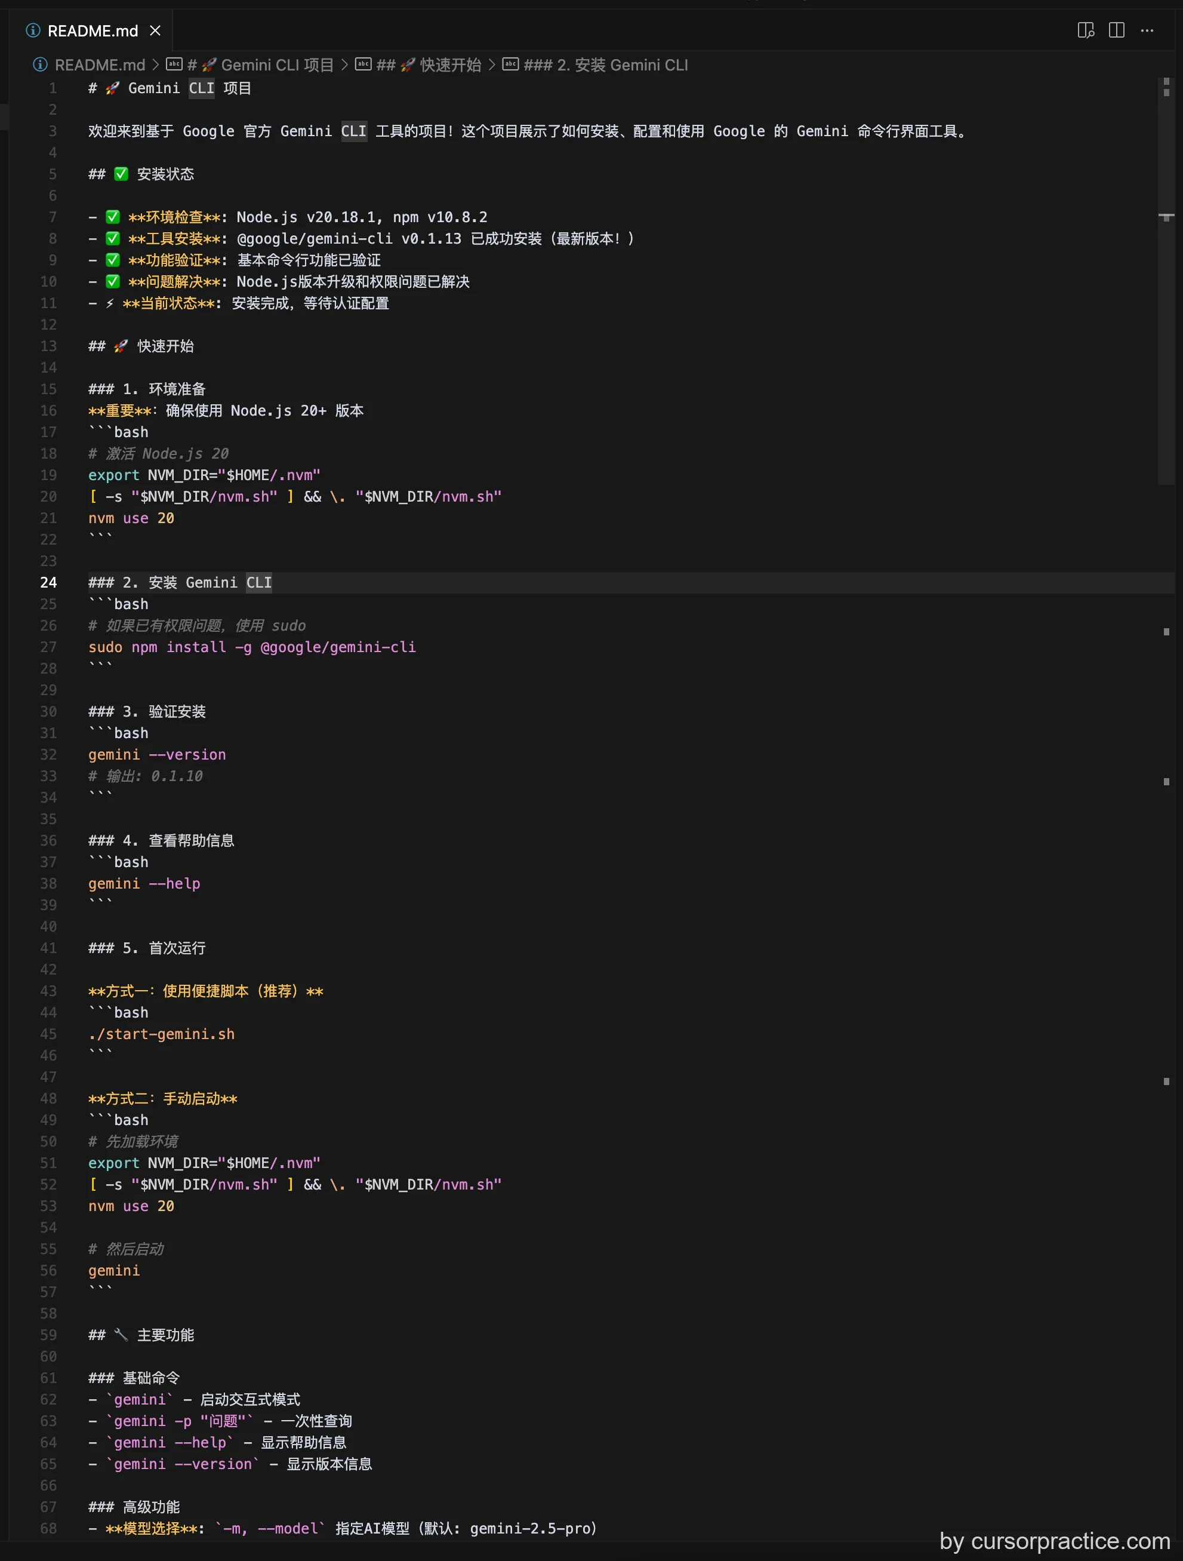The width and height of the screenshot is (1183, 1561).
Task: Close the README.md tab
Action: (x=155, y=30)
